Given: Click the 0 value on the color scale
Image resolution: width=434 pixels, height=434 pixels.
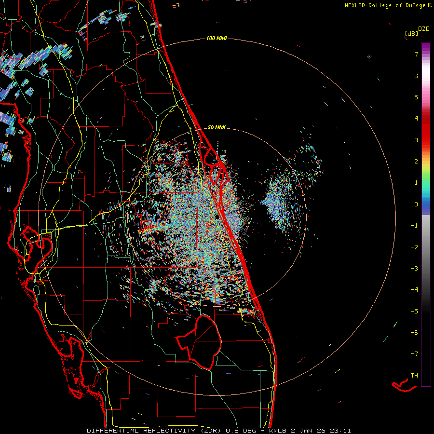Looking at the screenshot, I should click(416, 204).
